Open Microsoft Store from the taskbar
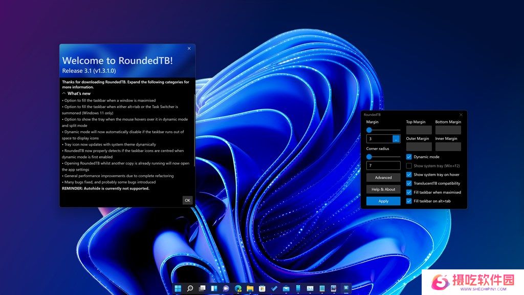The width and height of the screenshot is (524, 295). (262, 288)
